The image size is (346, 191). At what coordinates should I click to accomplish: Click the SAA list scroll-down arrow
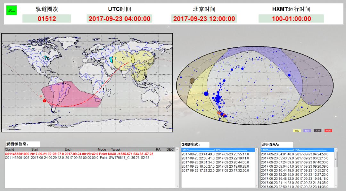point(336,186)
